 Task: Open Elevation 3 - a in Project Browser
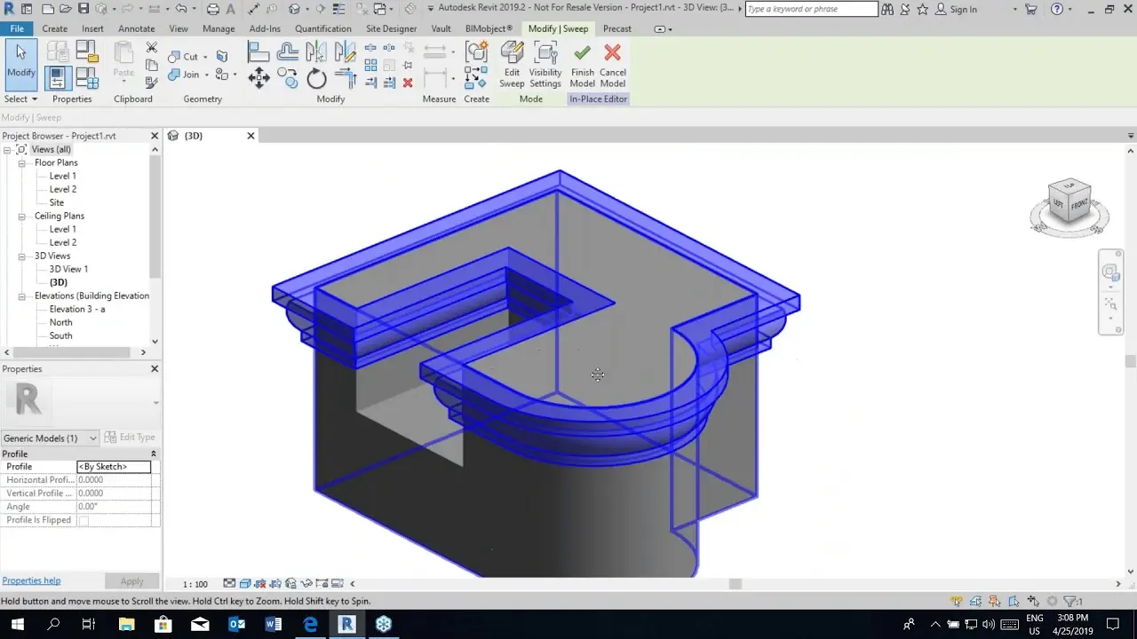[77, 309]
